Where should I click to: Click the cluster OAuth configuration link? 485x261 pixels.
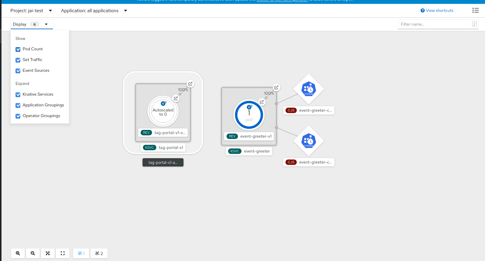coord(282,1)
